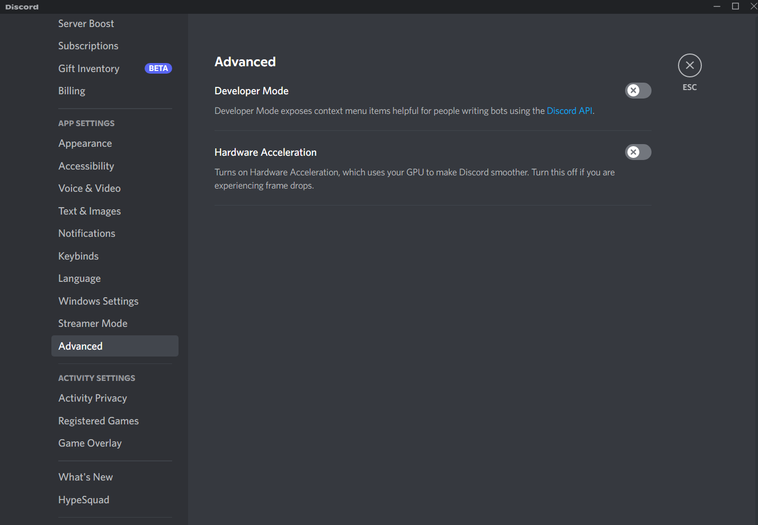Go to Activity Privacy settings
This screenshot has height=525, width=758.
(93, 398)
